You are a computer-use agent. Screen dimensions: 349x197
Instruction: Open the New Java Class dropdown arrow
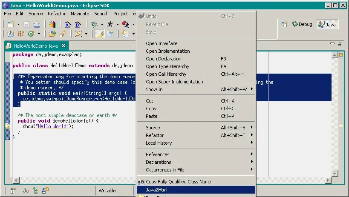click(x=39, y=34)
